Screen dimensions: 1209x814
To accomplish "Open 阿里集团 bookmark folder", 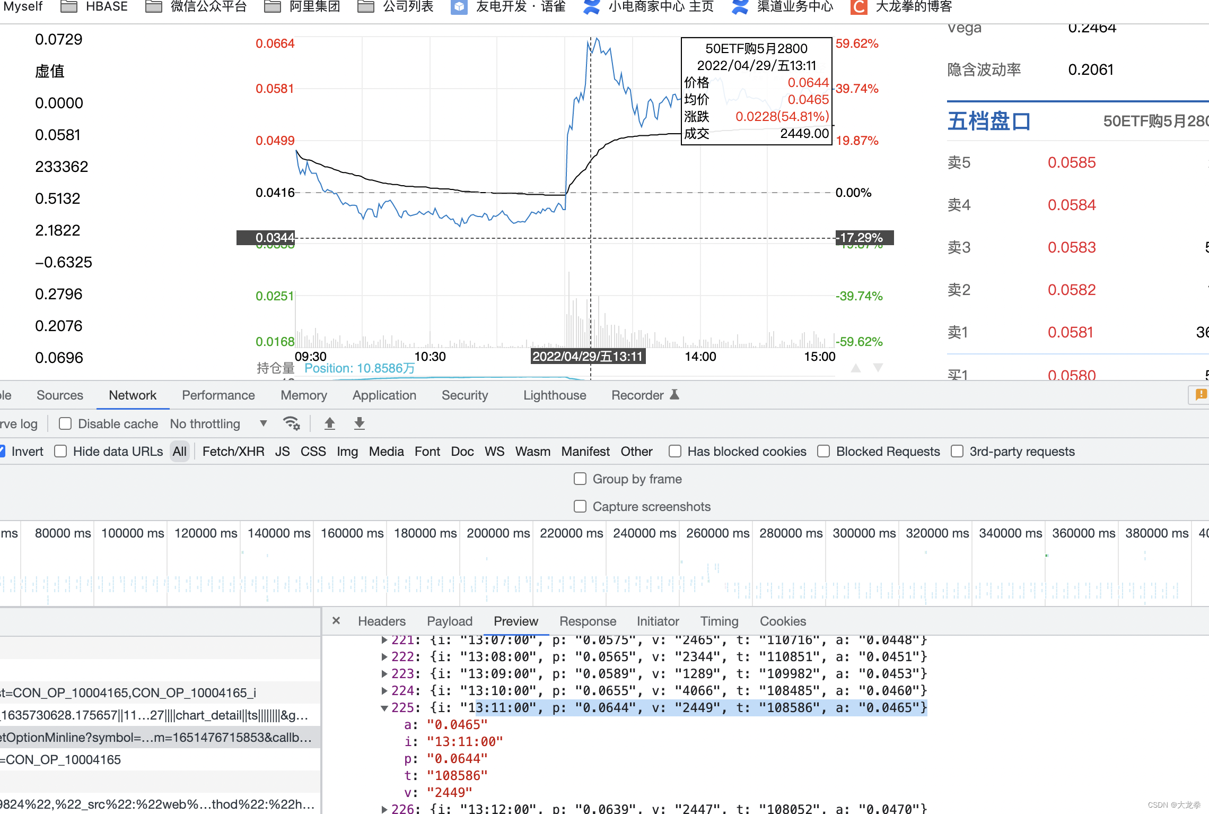I will pos(302,6).
